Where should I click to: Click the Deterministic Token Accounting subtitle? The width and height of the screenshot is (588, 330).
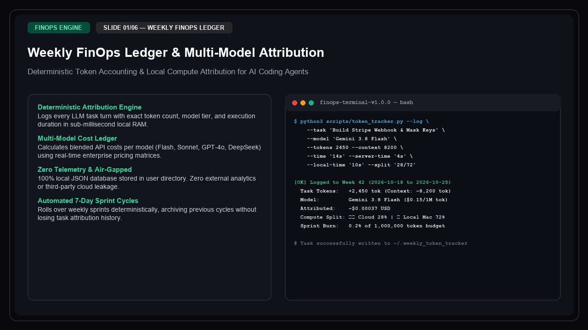pos(168,72)
